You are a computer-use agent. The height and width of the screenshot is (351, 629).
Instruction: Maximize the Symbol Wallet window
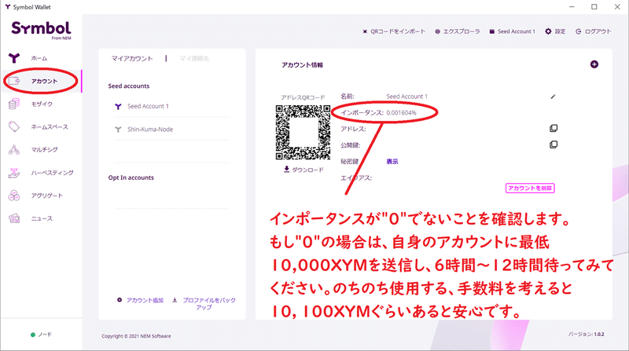tap(594, 7)
